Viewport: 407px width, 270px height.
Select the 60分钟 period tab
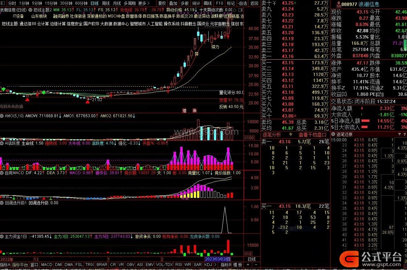coord(81,3)
